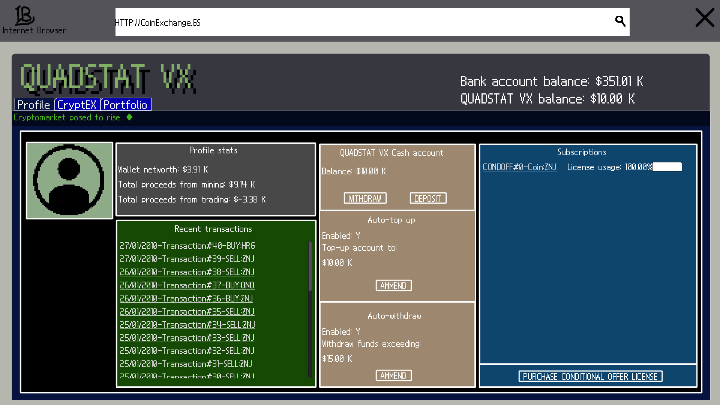The height and width of the screenshot is (405, 720).
Task: Open the Profile tab
Action: click(x=34, y=105)
